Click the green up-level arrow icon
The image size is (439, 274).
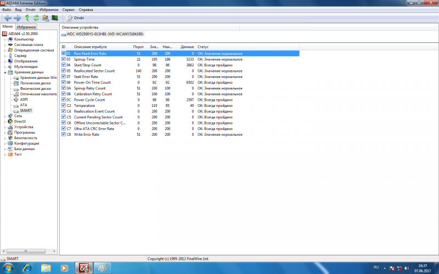click(x=27, y=18)
